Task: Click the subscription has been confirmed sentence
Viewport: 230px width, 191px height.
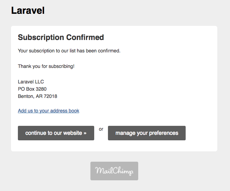Action: click(x=69, y=51)
